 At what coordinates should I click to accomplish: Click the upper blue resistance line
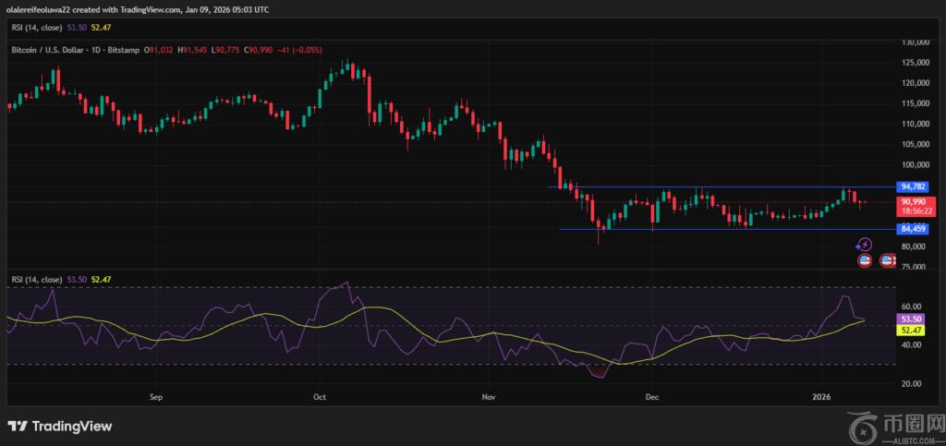click(722, 187)
